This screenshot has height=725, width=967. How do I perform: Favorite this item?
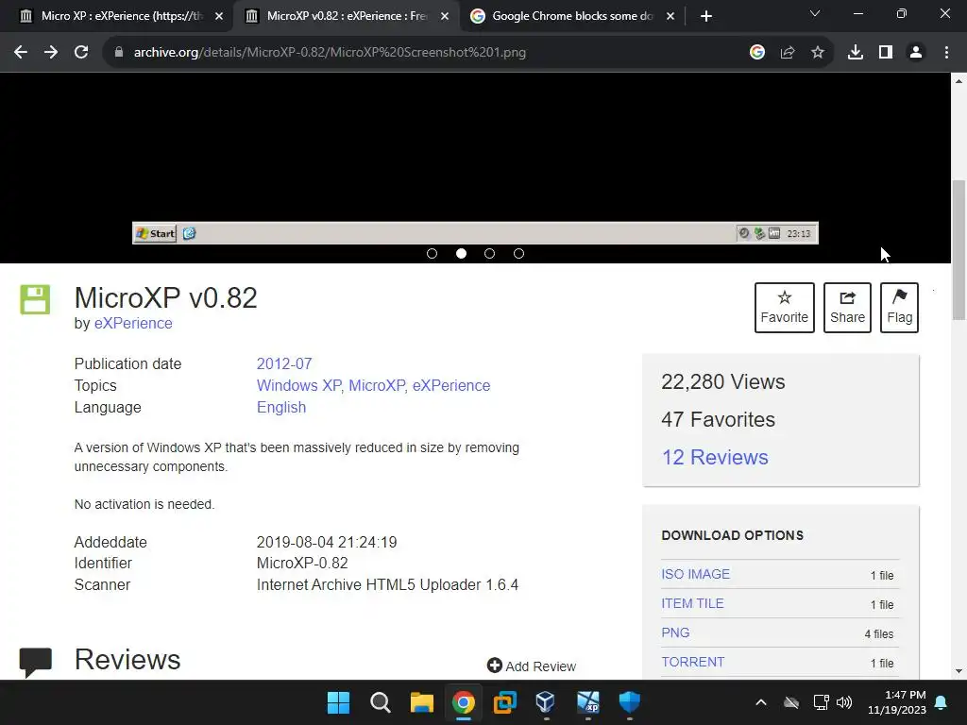coord(785,308)
